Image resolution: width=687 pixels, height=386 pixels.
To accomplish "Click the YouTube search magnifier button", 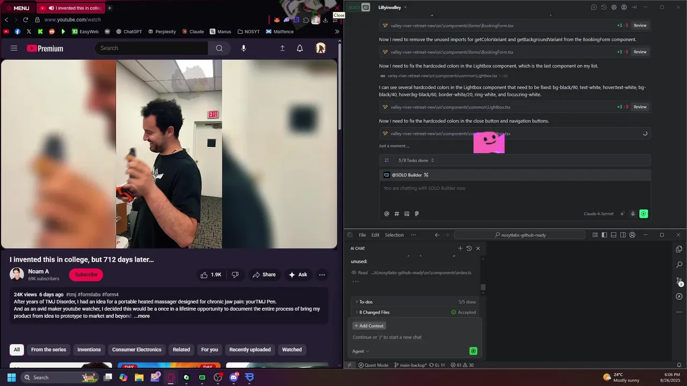I will pos(219,48).
